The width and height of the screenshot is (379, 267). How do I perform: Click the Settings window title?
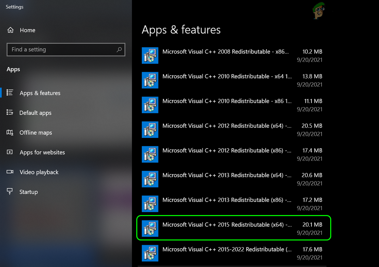pyautogui.click(x=15, y=7)
